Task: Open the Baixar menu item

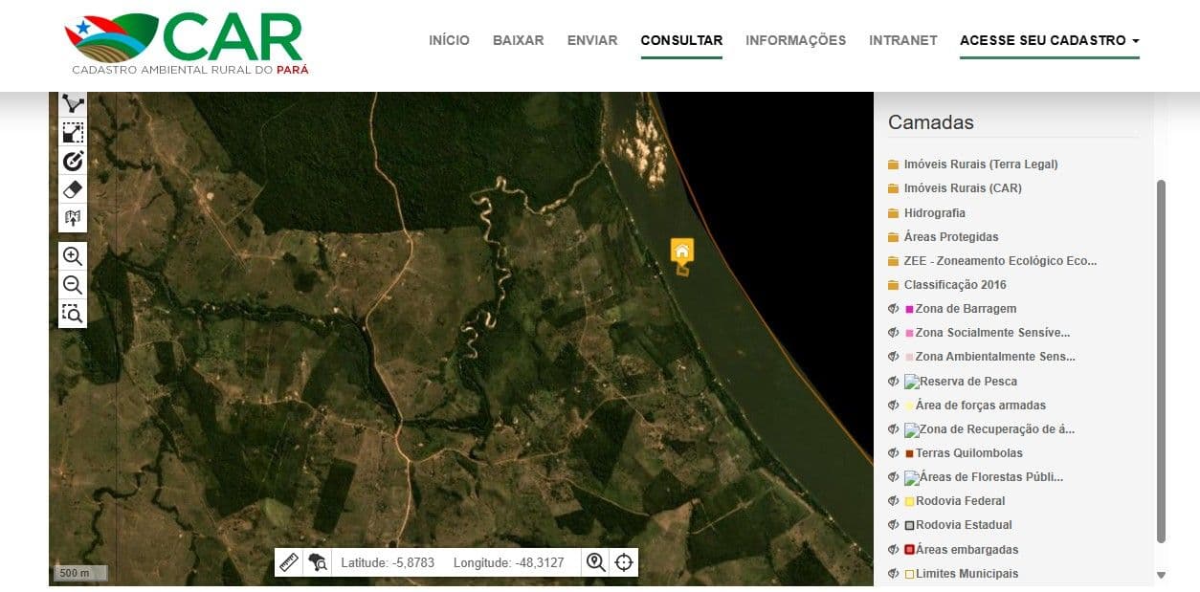Action: tap(518, 40)
